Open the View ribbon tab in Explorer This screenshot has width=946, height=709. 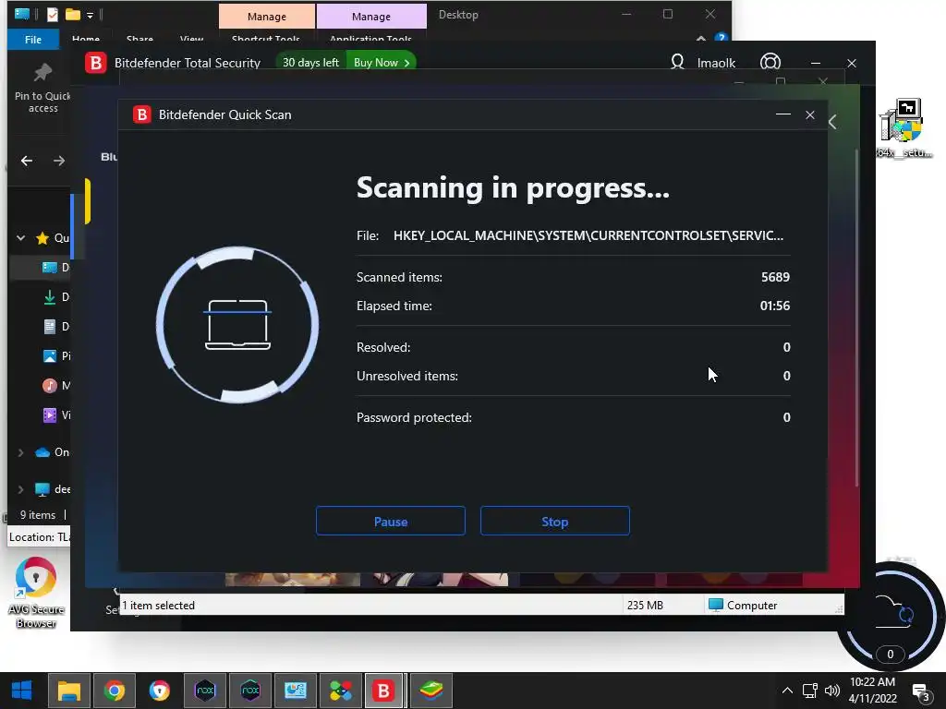point(191,39)
